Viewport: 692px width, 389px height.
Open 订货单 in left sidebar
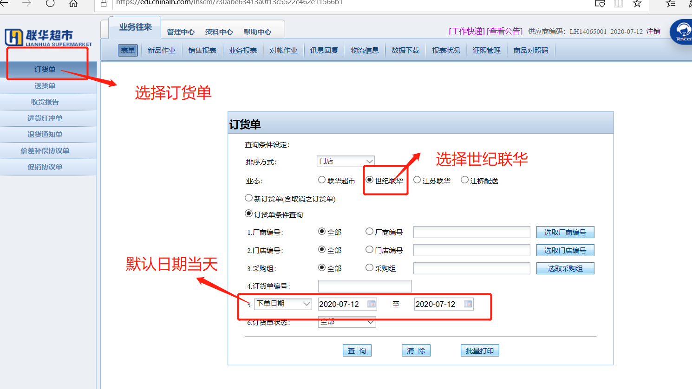(48, 69)
